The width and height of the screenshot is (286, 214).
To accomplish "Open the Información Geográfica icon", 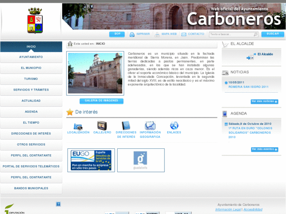I will coord(150,126).
